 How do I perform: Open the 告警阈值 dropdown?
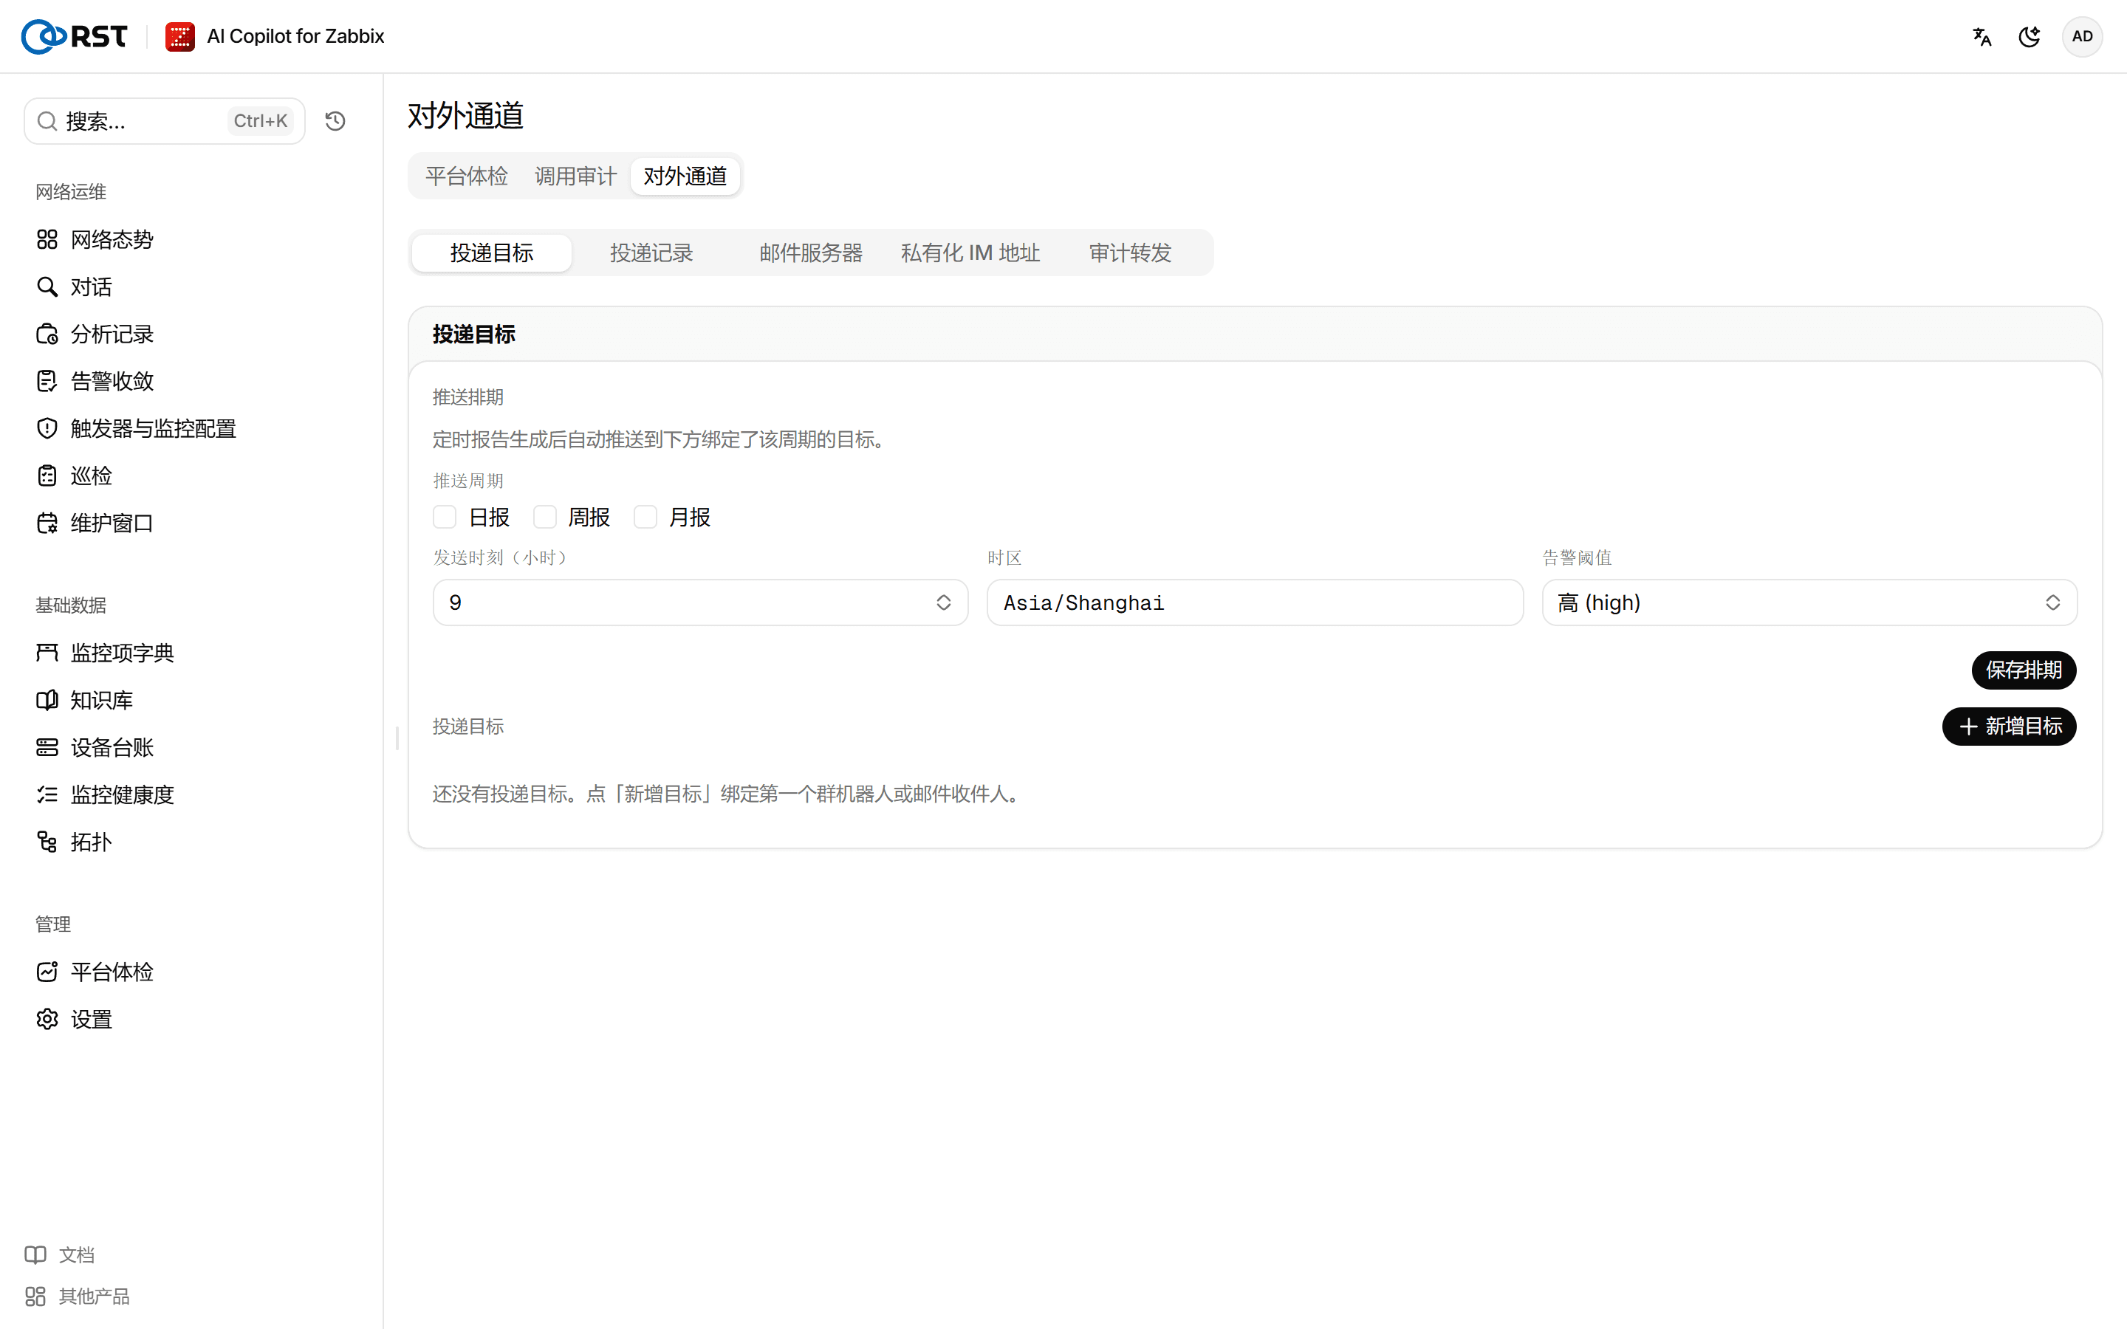(x=1809, y=602)
